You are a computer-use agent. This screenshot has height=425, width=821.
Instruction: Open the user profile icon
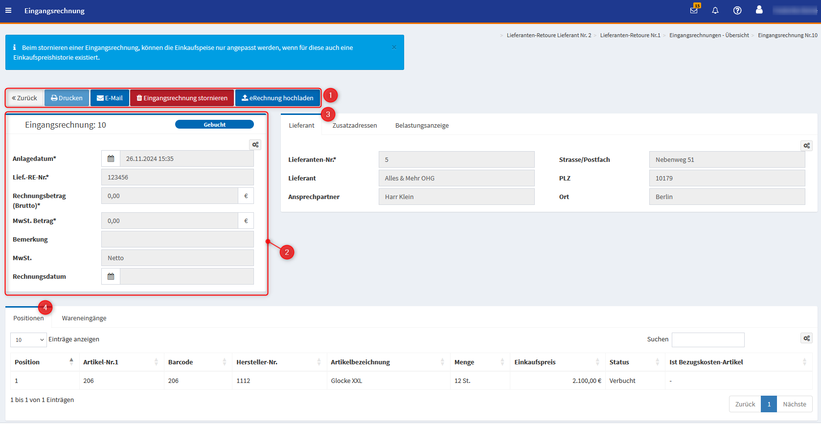pos(759,10)
